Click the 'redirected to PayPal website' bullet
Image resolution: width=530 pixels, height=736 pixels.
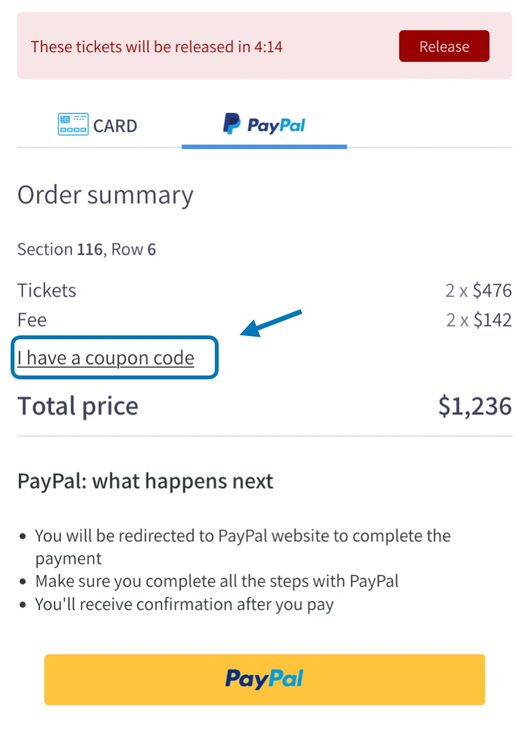click(242, 536)
